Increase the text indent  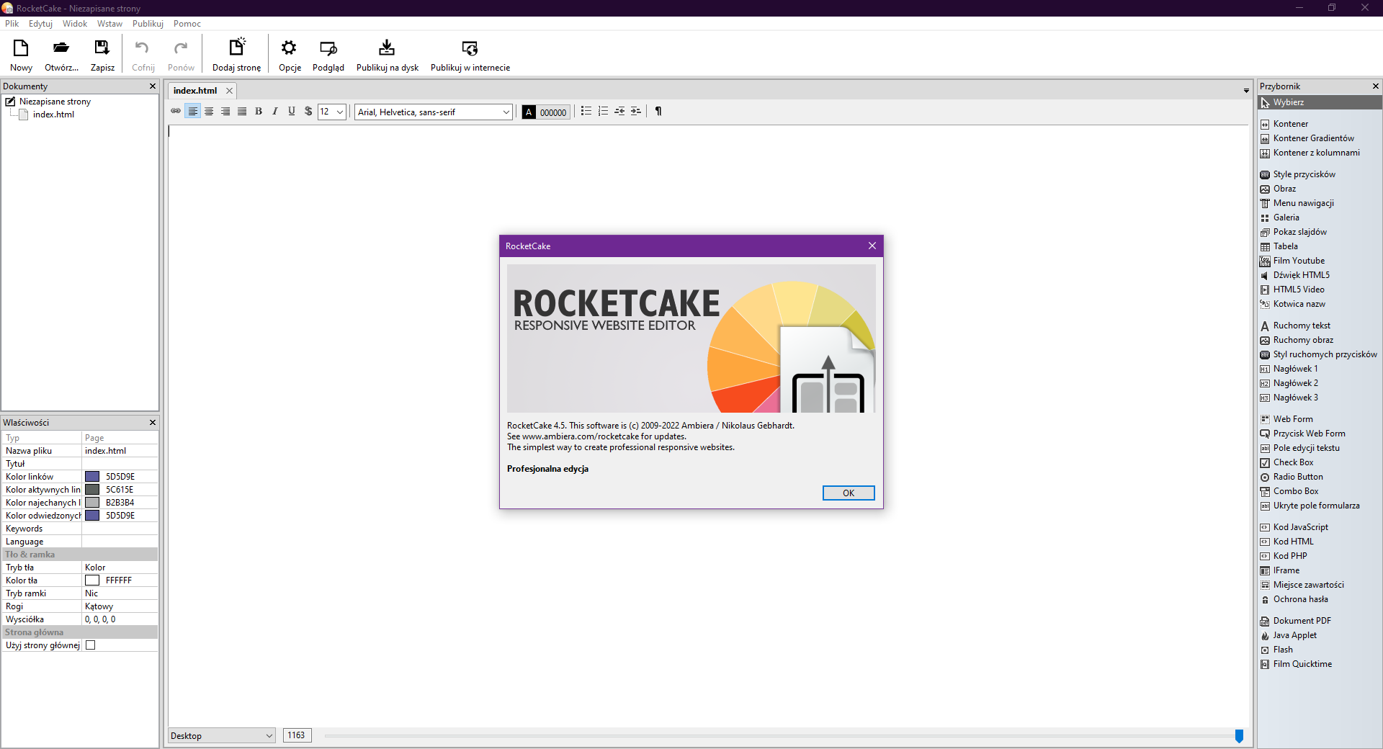click(635, 112)
